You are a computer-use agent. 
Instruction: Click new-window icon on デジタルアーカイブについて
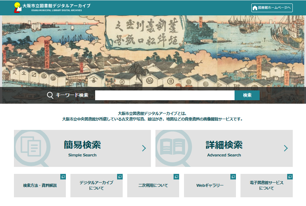pos(120,176)
